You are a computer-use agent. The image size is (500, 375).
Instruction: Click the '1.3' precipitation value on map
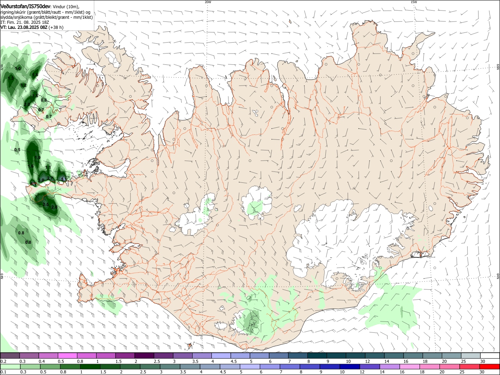click(11, 78)
